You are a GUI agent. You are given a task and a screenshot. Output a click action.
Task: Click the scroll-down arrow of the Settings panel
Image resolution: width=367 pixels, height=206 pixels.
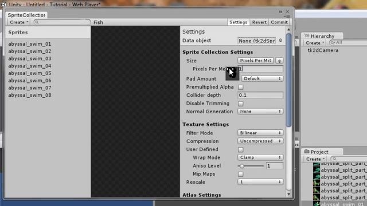point(288,194)
